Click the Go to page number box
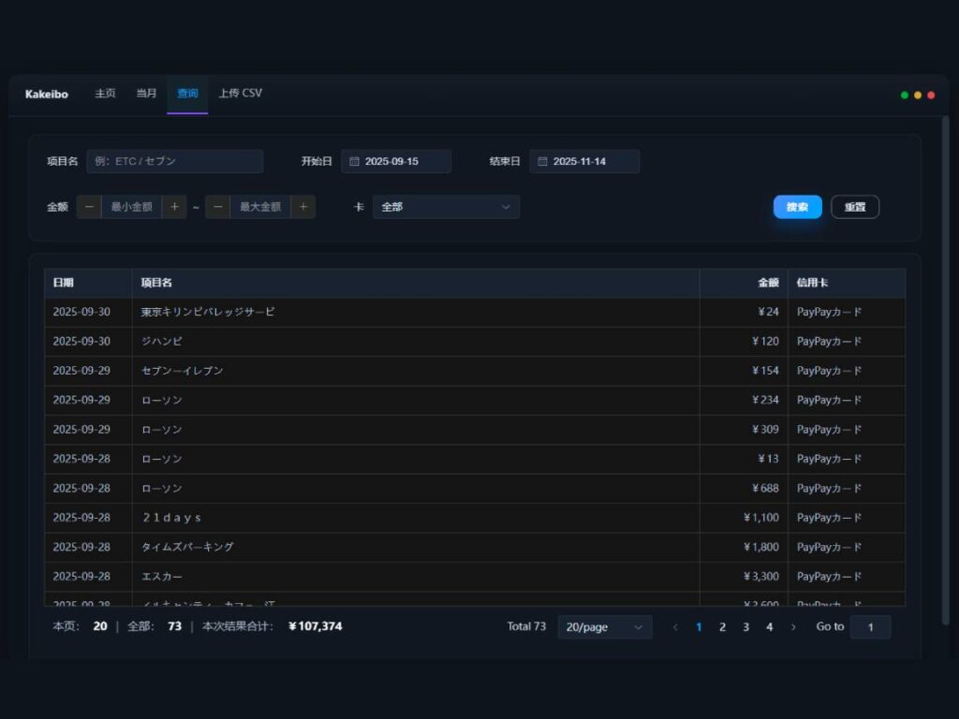 pos(870,627)
